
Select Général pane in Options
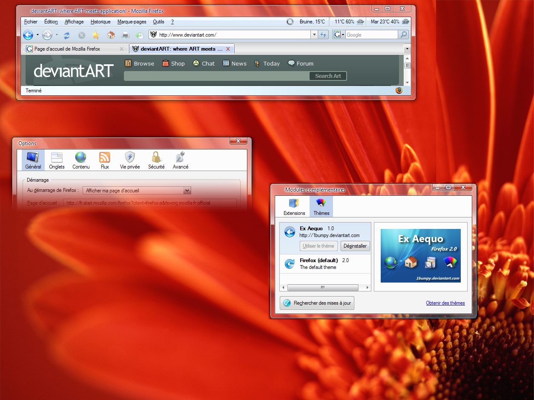tap(33, 160)
